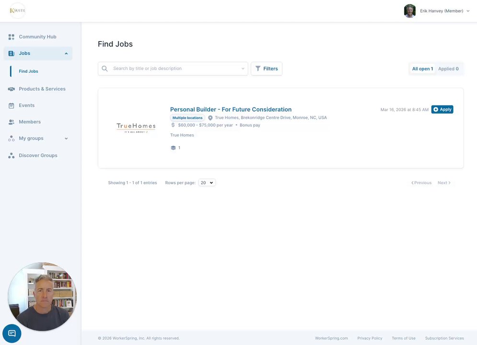Open the Personal Builder job title link

coord(231,109)
